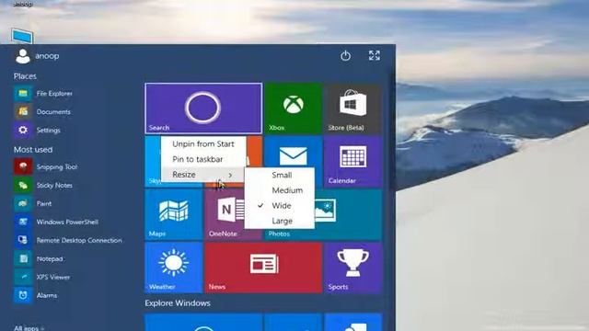Launch the Xbox tile

(294, 108)
